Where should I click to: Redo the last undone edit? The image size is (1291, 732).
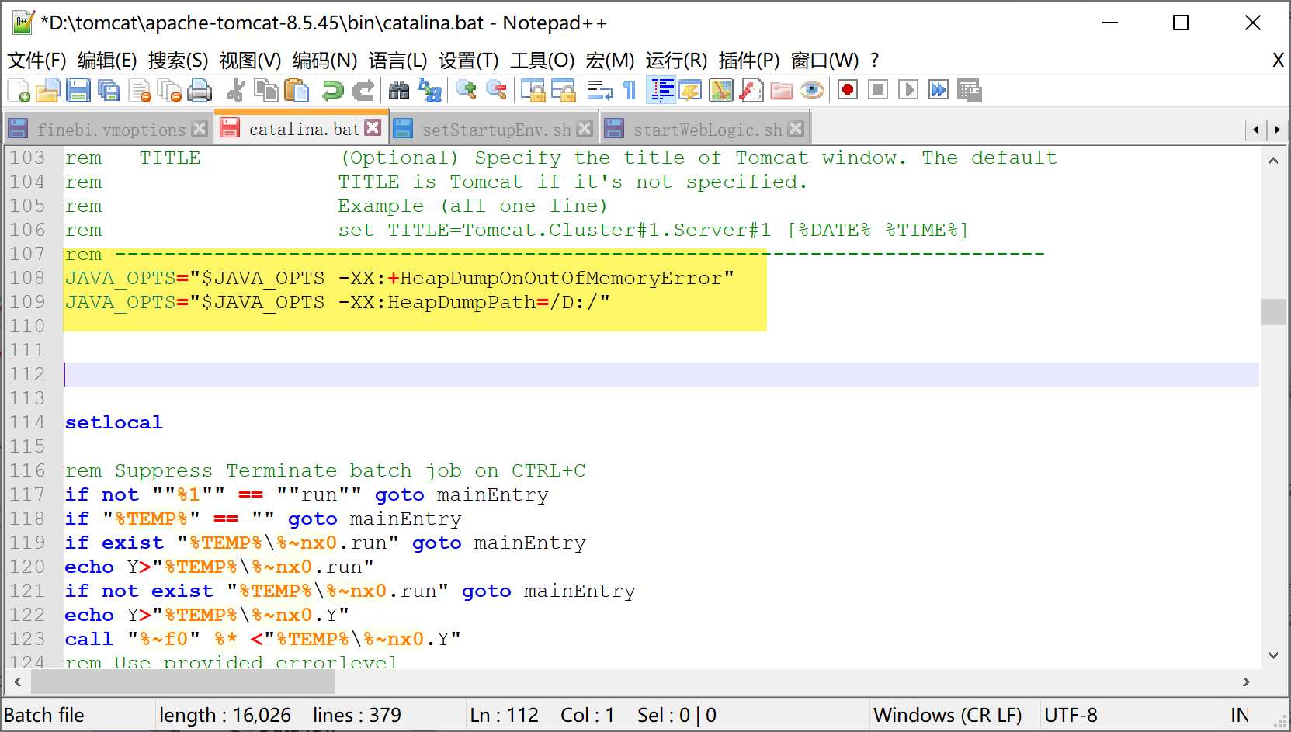(363, 91)
